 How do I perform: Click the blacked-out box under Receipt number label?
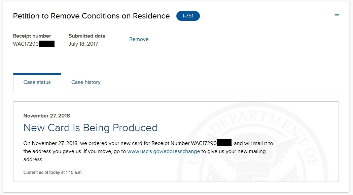click(x=47, y=44)
